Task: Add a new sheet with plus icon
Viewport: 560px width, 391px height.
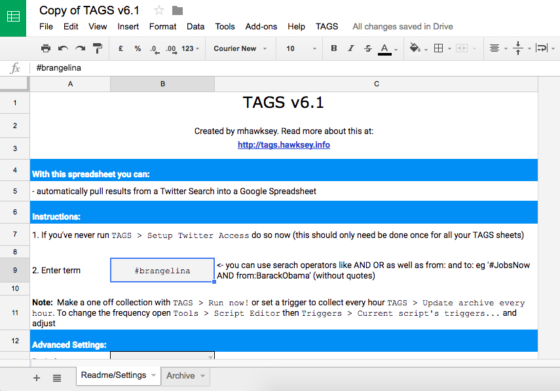Action: [37, 378]
